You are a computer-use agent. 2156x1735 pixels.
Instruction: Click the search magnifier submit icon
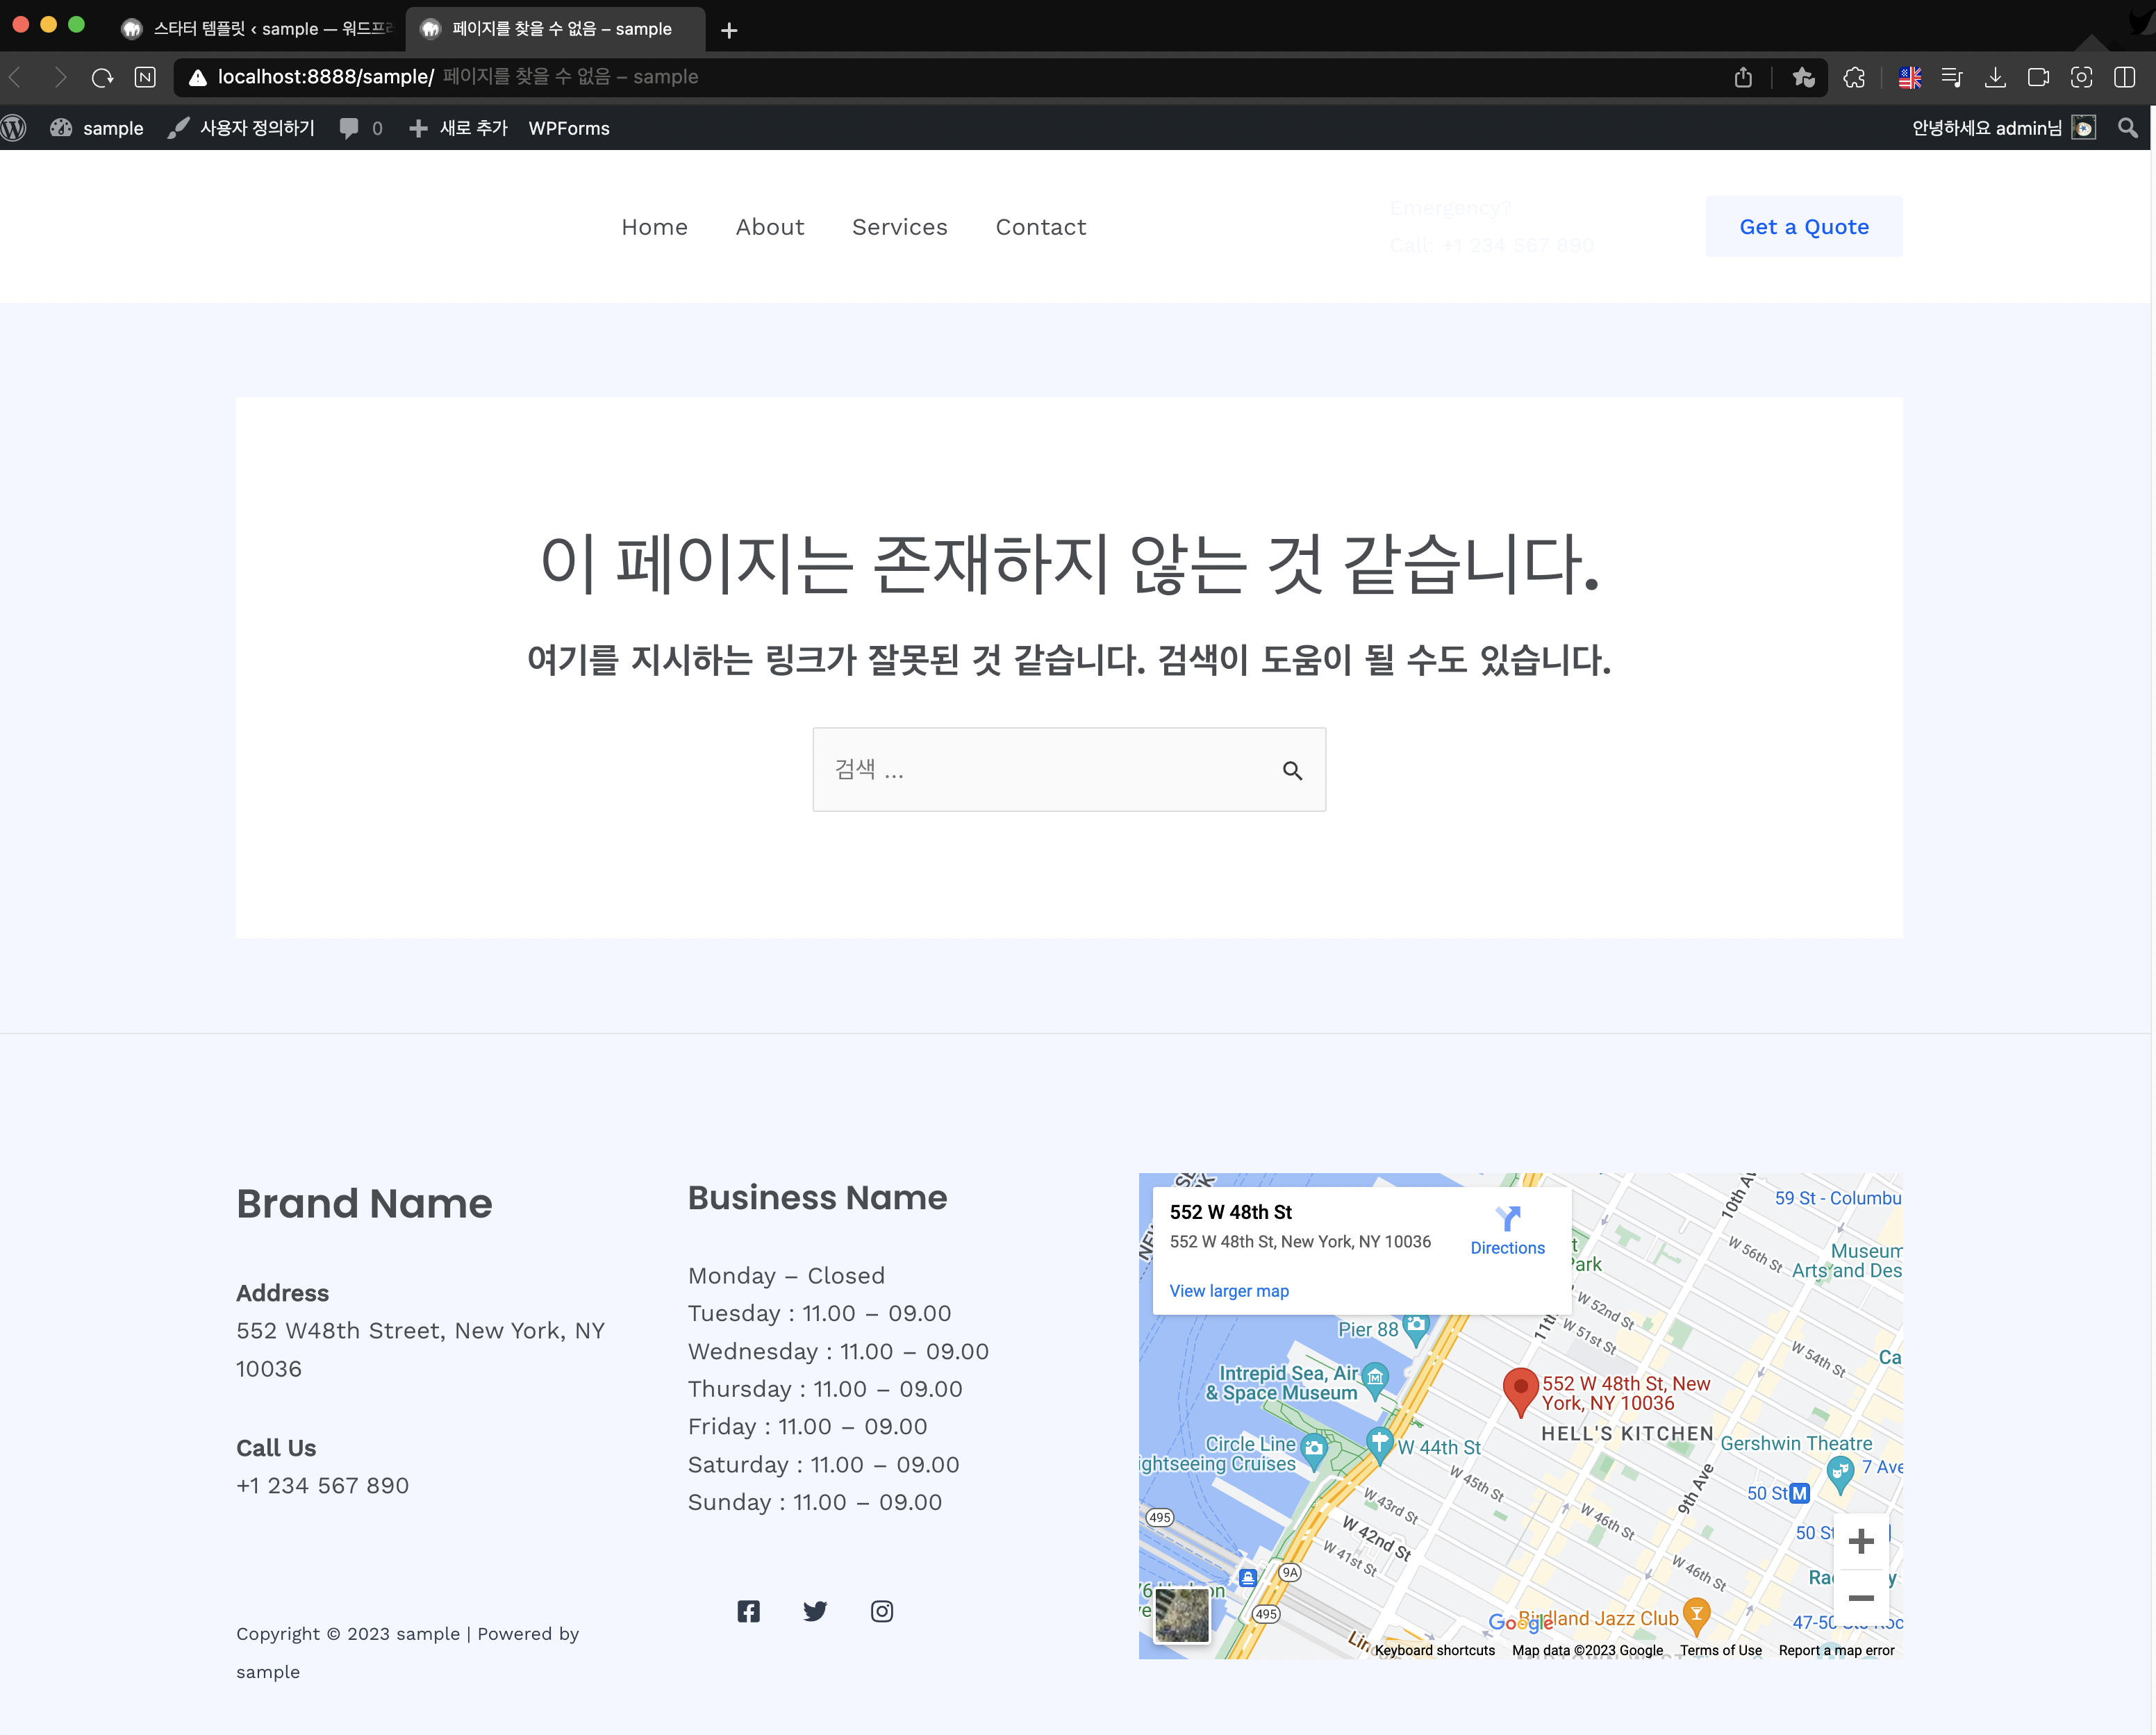(x=1292, y=770)
